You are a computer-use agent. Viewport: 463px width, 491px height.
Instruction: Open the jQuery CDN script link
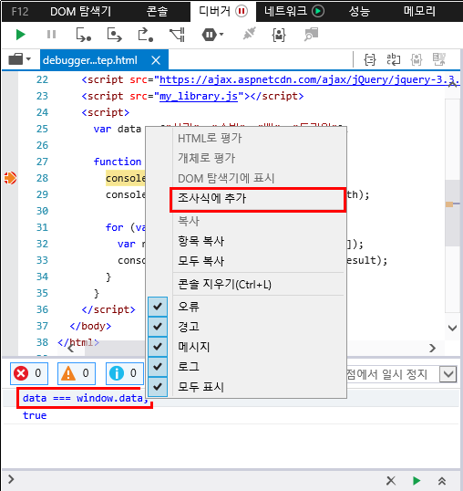click(x=309, y=79)
